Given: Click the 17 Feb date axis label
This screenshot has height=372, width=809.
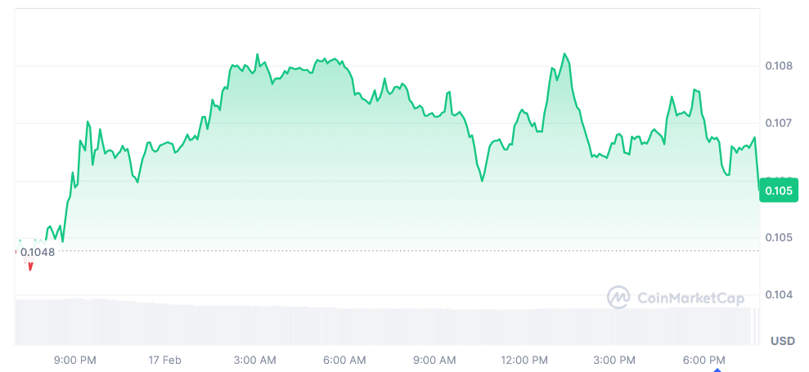Looking at the screenshot, I should [164, 359].
